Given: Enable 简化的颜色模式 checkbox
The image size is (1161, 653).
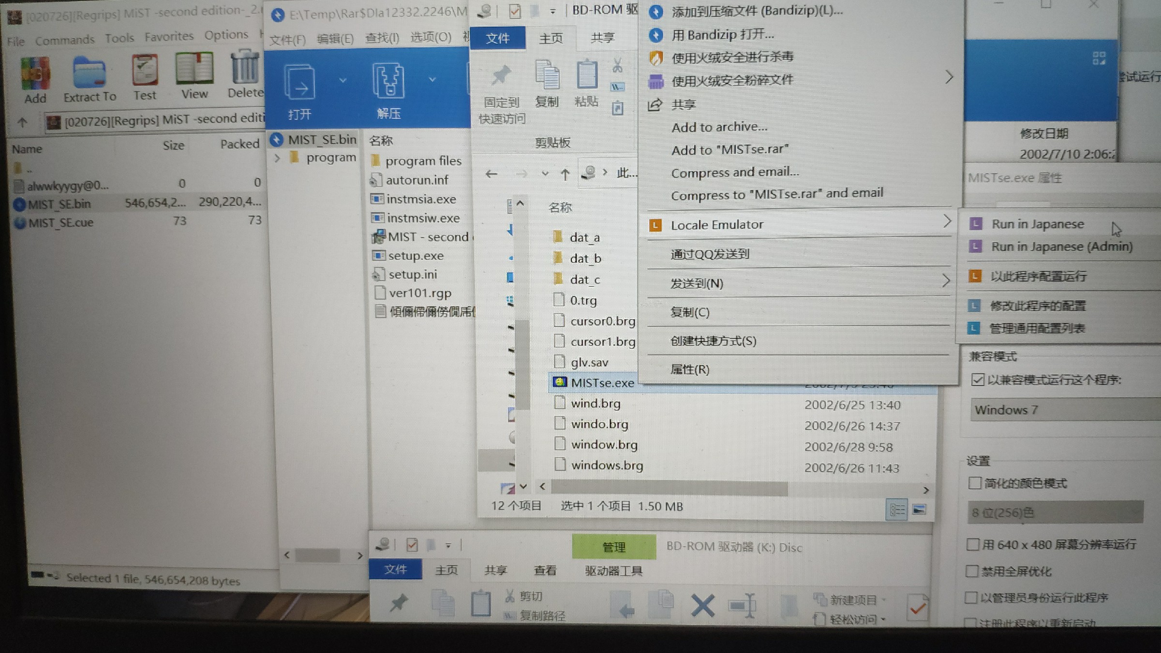Looking at the screenshot, I should point(975,483).
